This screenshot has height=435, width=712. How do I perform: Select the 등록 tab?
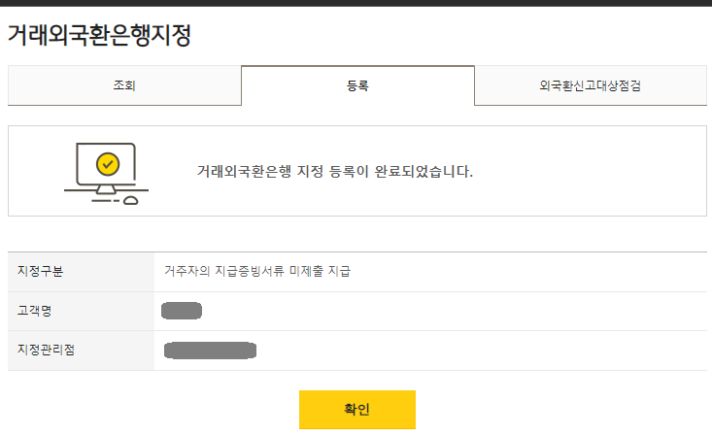point(357,85)
